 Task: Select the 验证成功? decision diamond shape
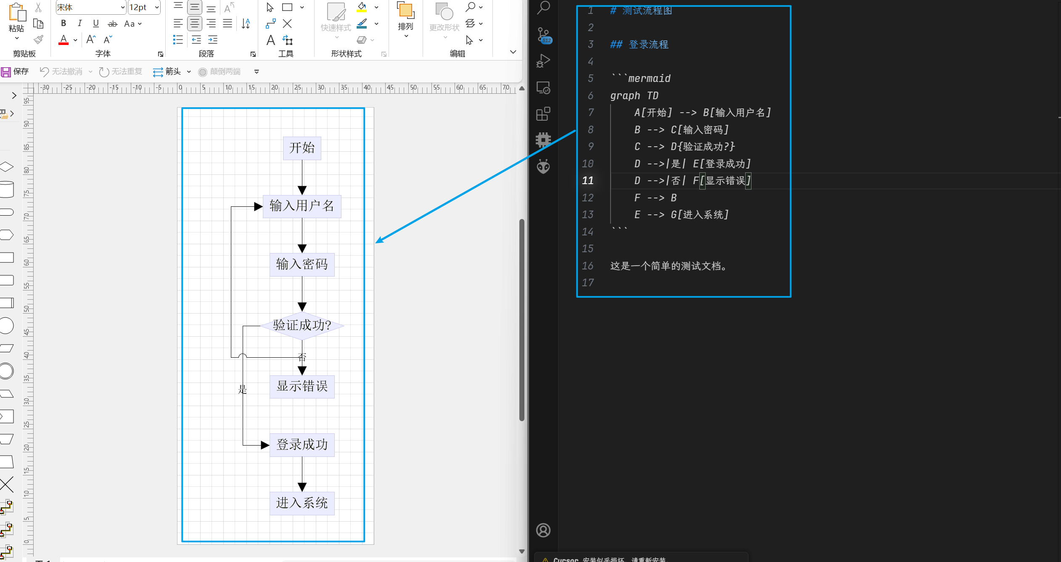point(302,325)
